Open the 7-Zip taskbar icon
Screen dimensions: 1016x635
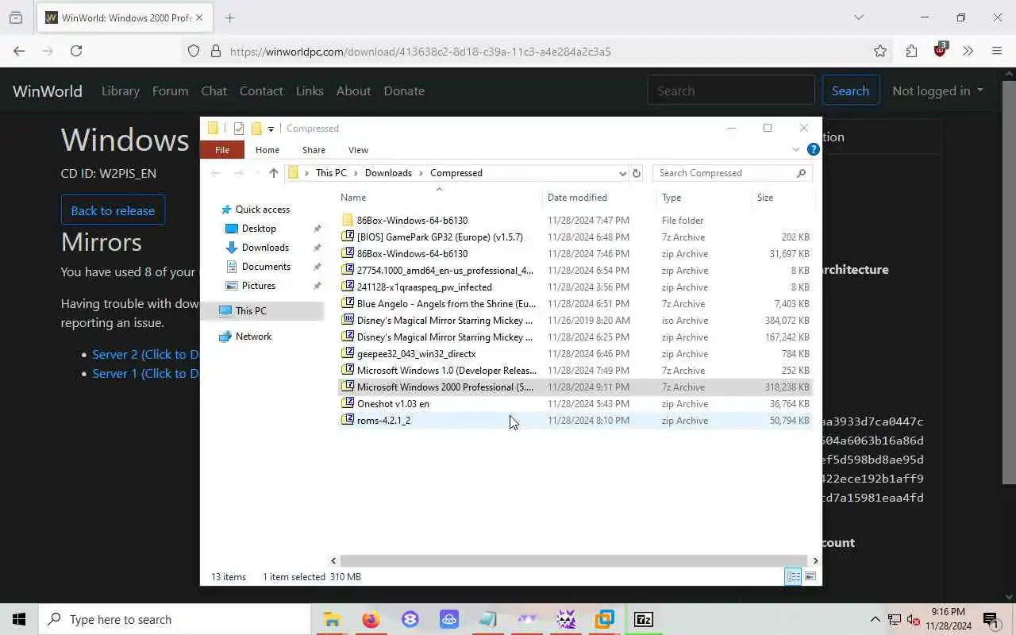tap(644, 619)
